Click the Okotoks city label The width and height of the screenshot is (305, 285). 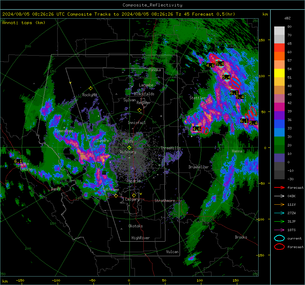coord(136,226)
